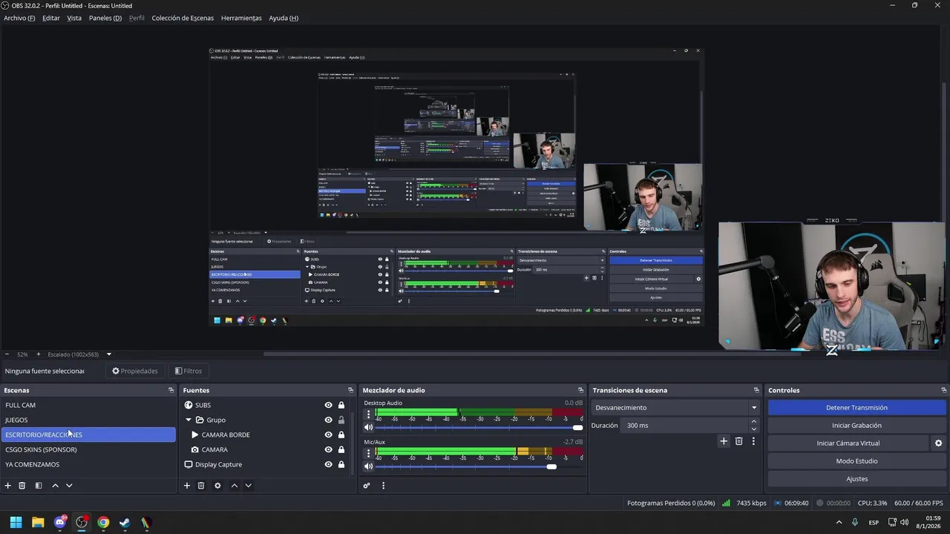Hide the Grupo source with its eye icon
The height and width of the screenshot is (534, 950).
tap(328, 420)
